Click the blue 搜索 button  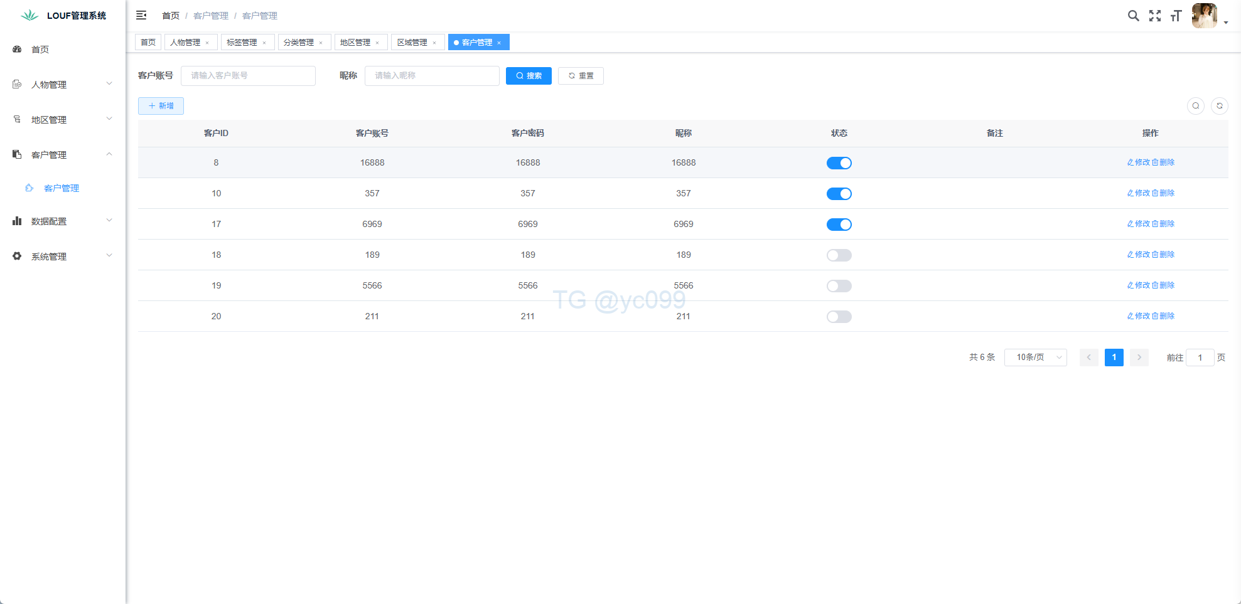[529, 76]
